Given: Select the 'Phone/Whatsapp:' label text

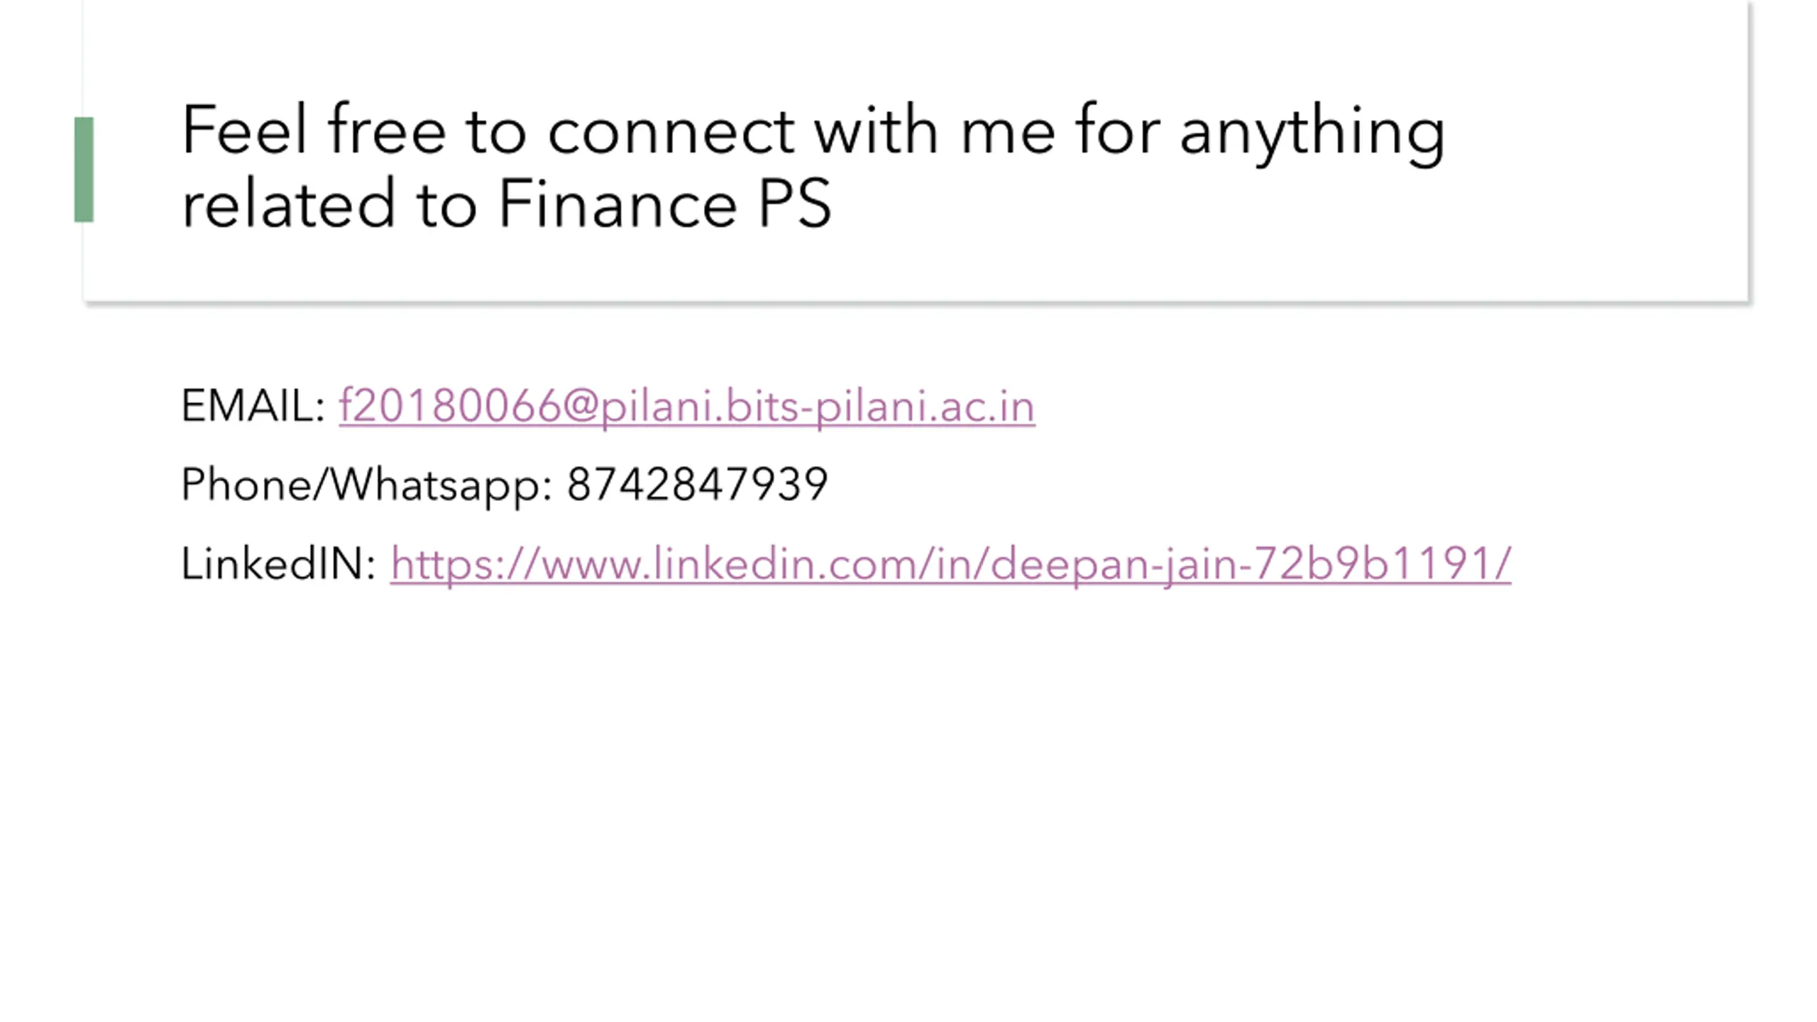Looking at the screenshot, I should click(x=366, y=485).
